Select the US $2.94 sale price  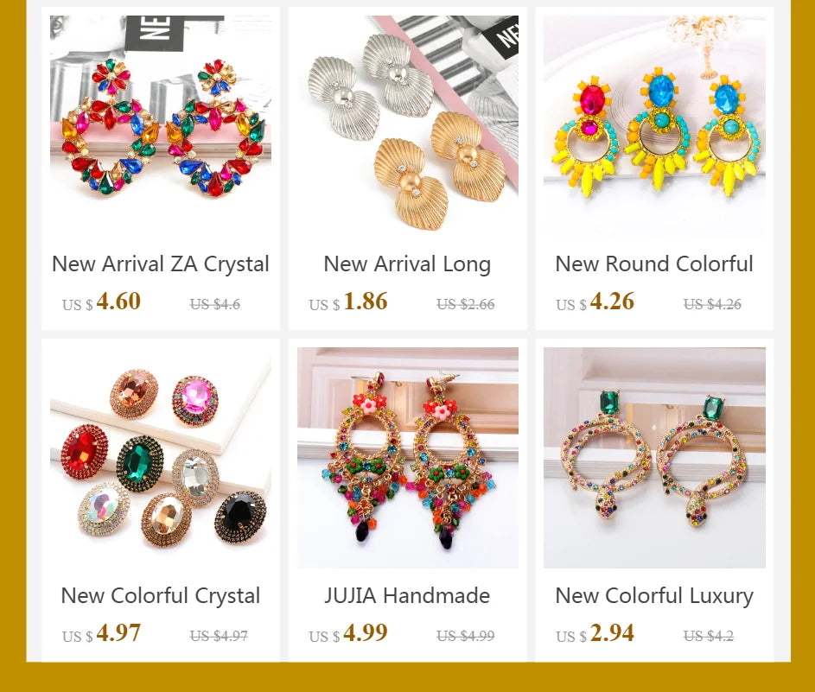pos(595,634)
